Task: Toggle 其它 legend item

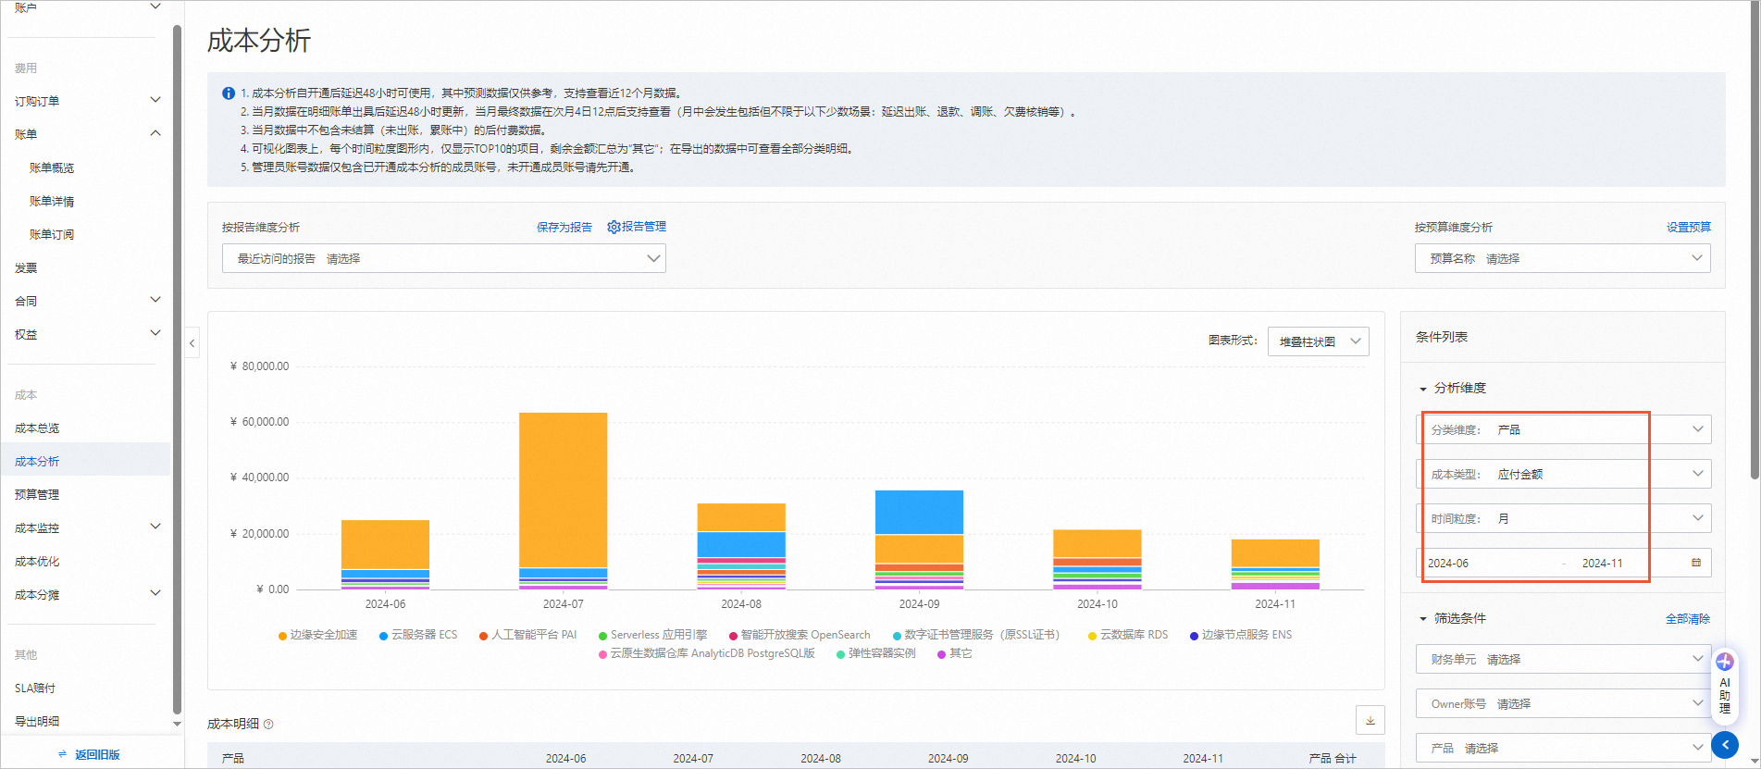Action: [x=955, y=653]
